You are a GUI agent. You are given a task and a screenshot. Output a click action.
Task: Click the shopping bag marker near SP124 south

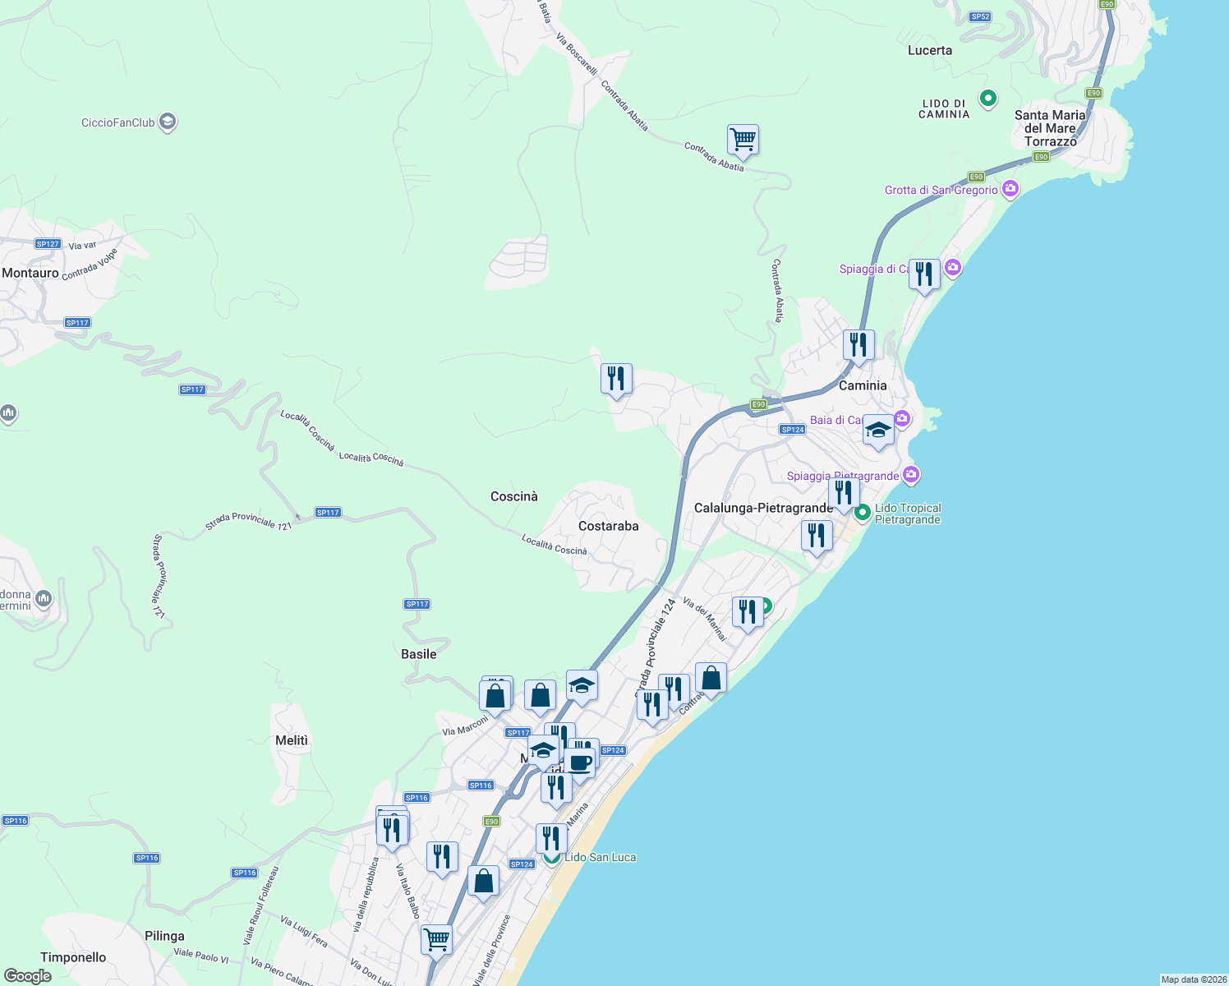[484, 882]
